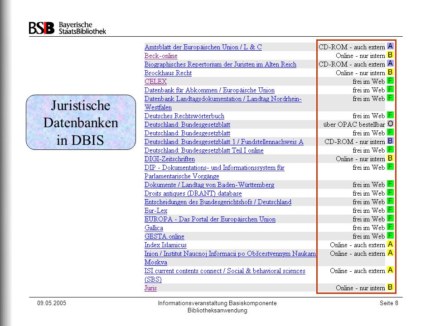Image resolution: width=435 pixels, height=326 pixels.
Task: Click 'Informationsveranstaltung Basiskomponente Bibliotheksanwendung' footer text
Action: tap(217, 307)
